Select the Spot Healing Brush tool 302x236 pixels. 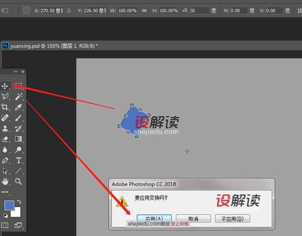5,118
